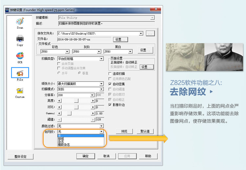Click the save folder path field
The width and height of the screenshot is (246, 170).
point(98,33)
